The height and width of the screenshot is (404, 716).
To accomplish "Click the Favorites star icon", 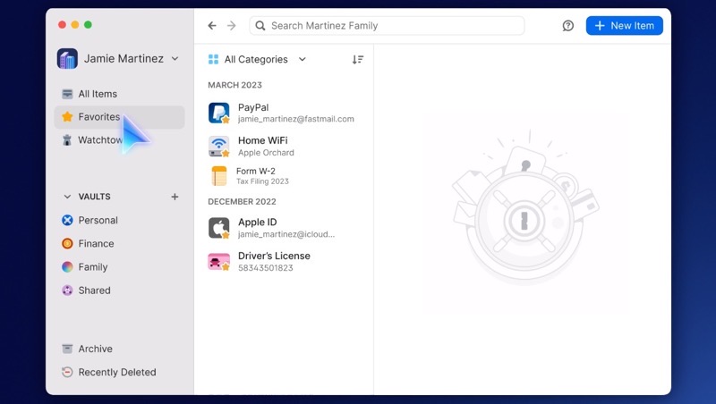I will (67, 117).
